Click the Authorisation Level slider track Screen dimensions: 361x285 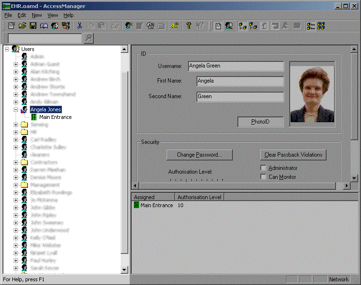pyautogui.click(x=196, y=180)
